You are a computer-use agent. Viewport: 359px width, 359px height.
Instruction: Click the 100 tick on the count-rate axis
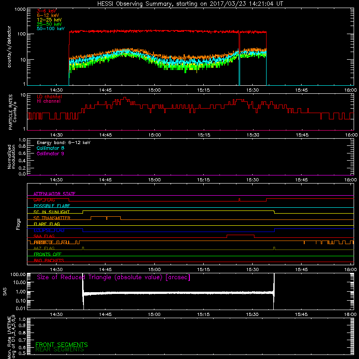pyautogui.click(x=21, y=34)
